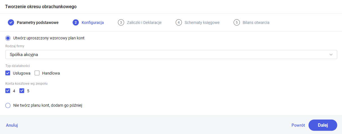The height and width of the screenshot is (134, 342).
Task: Click the step 3 circle icon
Action: (121, 23)
